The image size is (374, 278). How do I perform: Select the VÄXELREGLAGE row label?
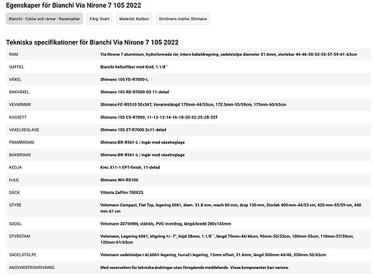coord(24,130)
